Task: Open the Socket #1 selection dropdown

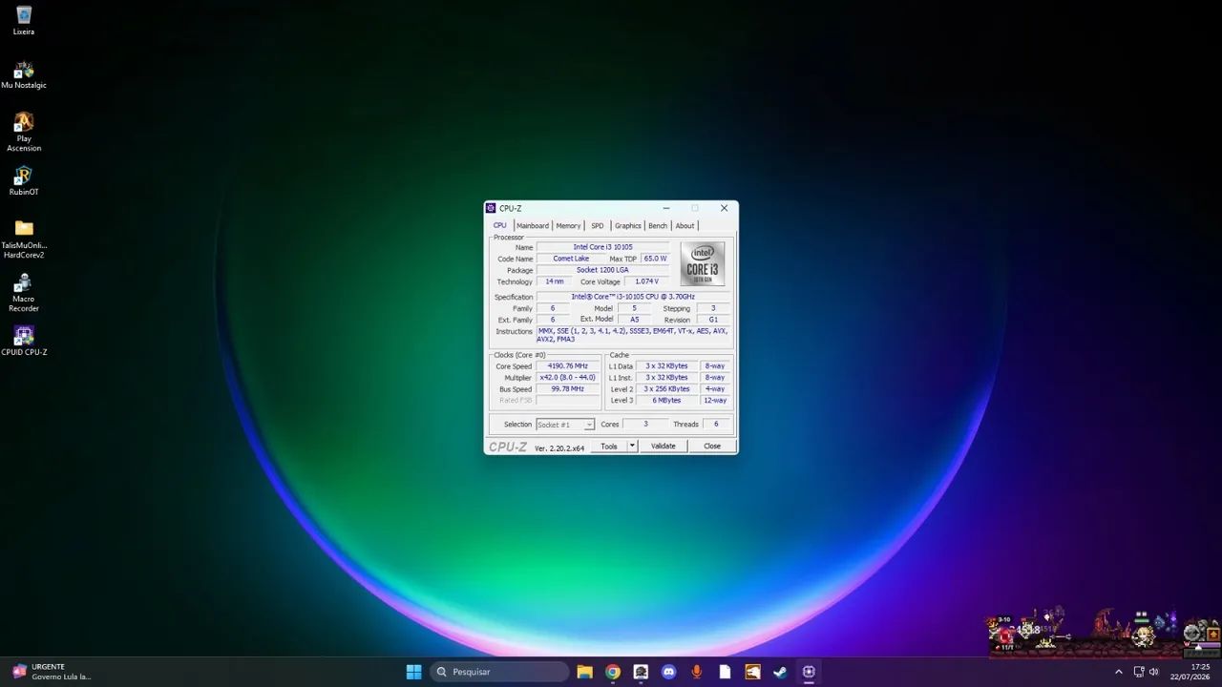Action: pos(565,425)
